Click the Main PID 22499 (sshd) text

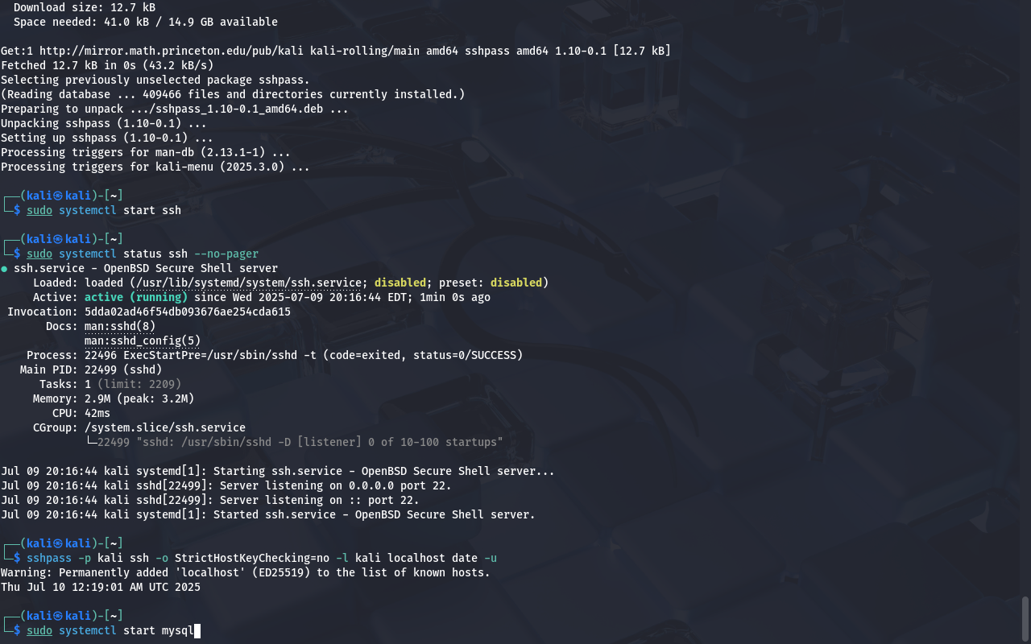[x=123, y=369]
